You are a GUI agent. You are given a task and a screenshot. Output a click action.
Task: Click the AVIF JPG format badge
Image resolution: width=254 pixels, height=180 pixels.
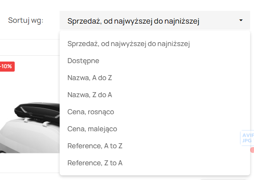point(247,138)
